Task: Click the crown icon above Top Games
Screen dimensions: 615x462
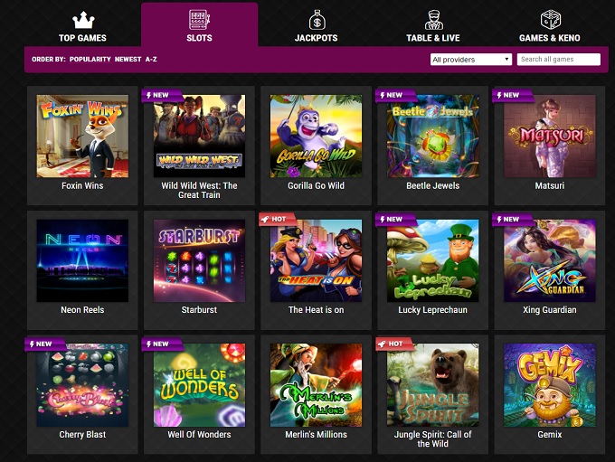Action: [83, 20]
